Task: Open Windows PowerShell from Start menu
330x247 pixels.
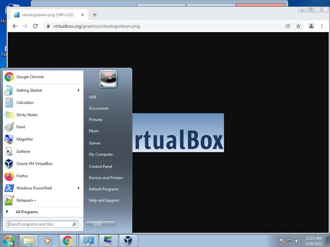Action: point(43,188)
